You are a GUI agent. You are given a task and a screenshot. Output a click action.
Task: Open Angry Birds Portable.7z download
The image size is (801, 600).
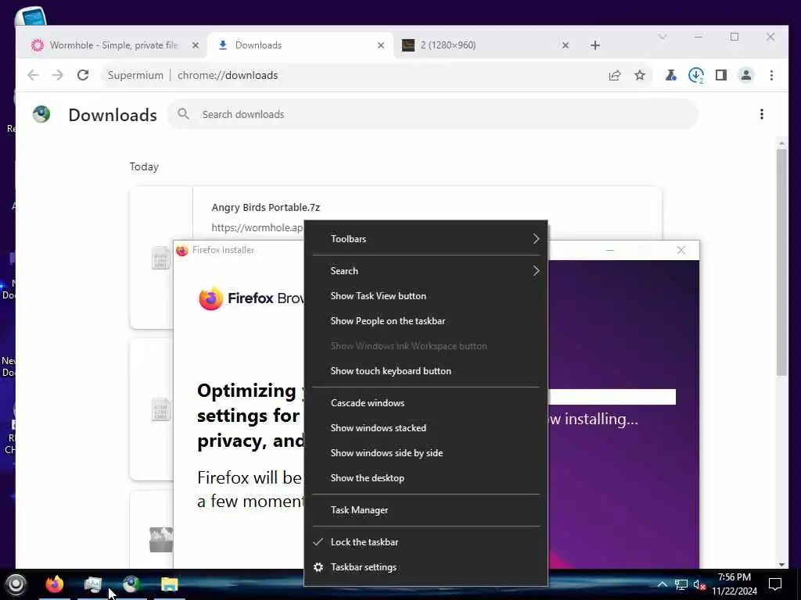click(266, 208)
